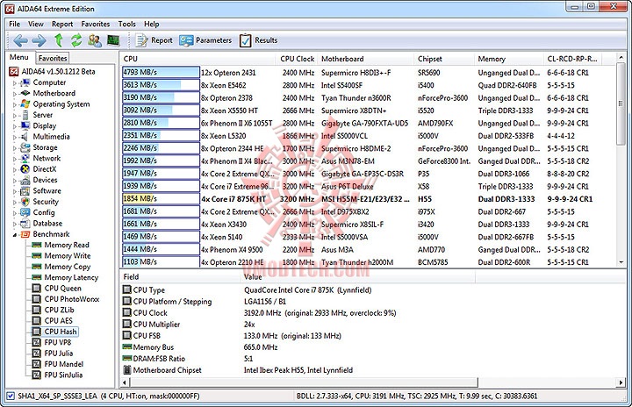
Task: Select the Security shield icon
Action: point(25,202)
